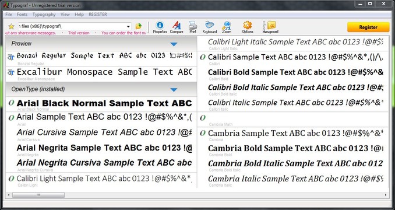This screenshot has height=210, width=395.
Task: Click the Typograf app icon in title bar
Action: click(x=6, y=5)
